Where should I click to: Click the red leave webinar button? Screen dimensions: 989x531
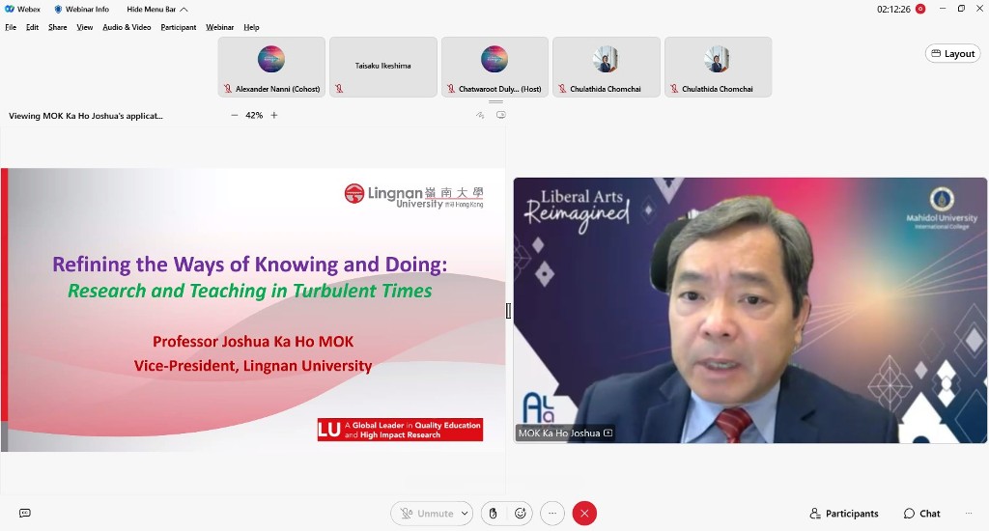tap(584, 514)
